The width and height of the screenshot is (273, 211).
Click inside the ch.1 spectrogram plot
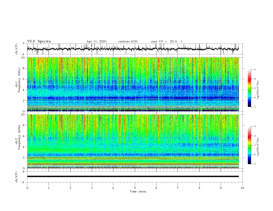click(133, 84)
